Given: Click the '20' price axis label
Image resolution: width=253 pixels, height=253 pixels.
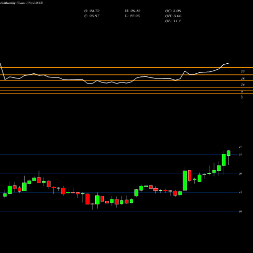Looking at the screenshot, I should 240,174.
